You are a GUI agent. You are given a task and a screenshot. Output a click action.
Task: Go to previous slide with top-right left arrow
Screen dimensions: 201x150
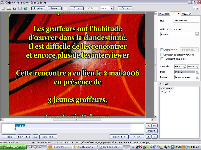[x=194, y=8]
